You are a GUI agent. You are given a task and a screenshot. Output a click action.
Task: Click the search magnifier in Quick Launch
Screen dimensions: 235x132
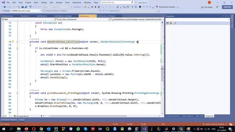(132, 3)
